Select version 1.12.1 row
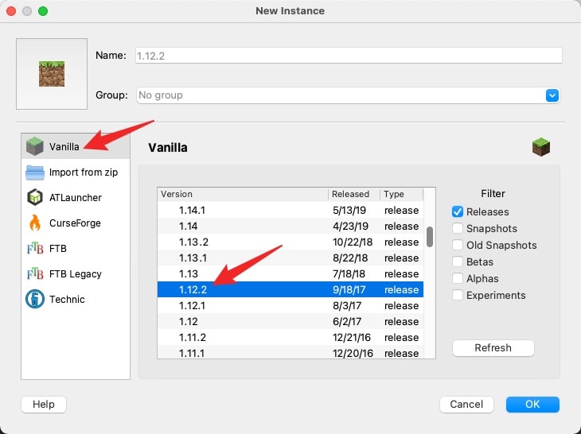Viewport: 581px width, 434px height. point(290,305)
